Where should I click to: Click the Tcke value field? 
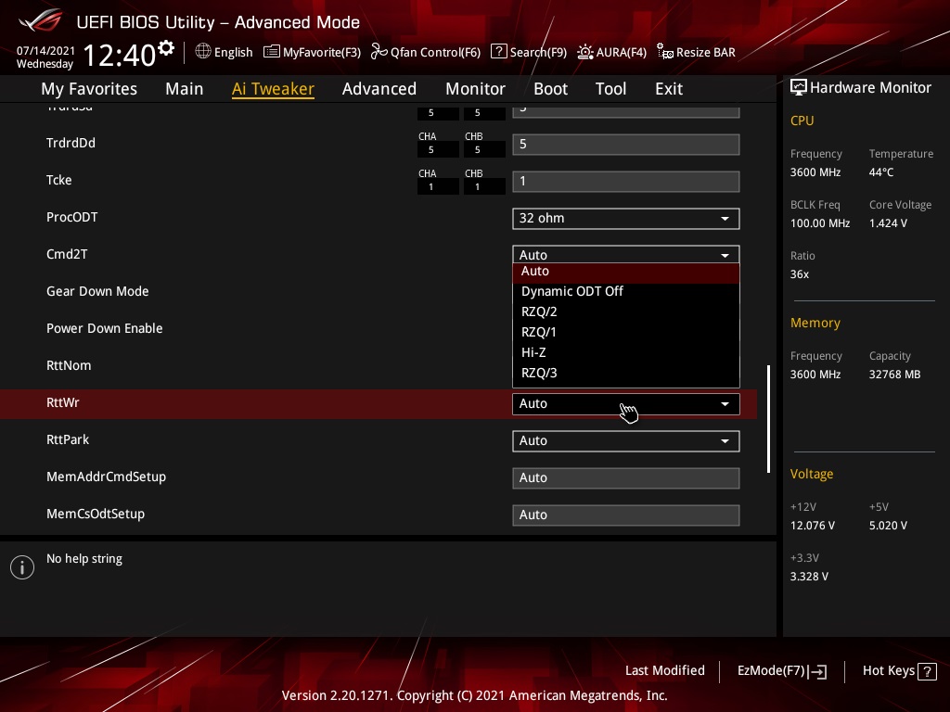click(626, 181)
